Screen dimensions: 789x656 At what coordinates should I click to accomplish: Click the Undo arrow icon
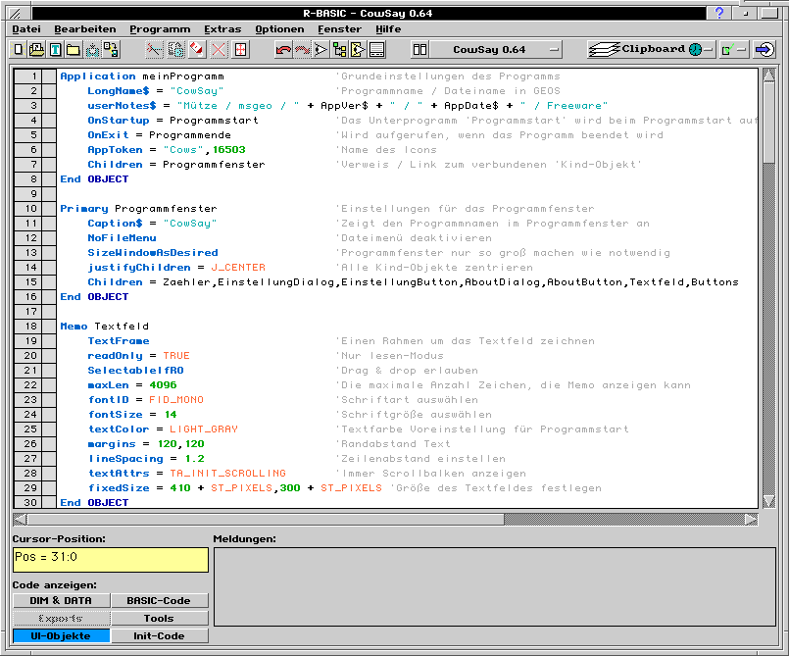point(282,49)
